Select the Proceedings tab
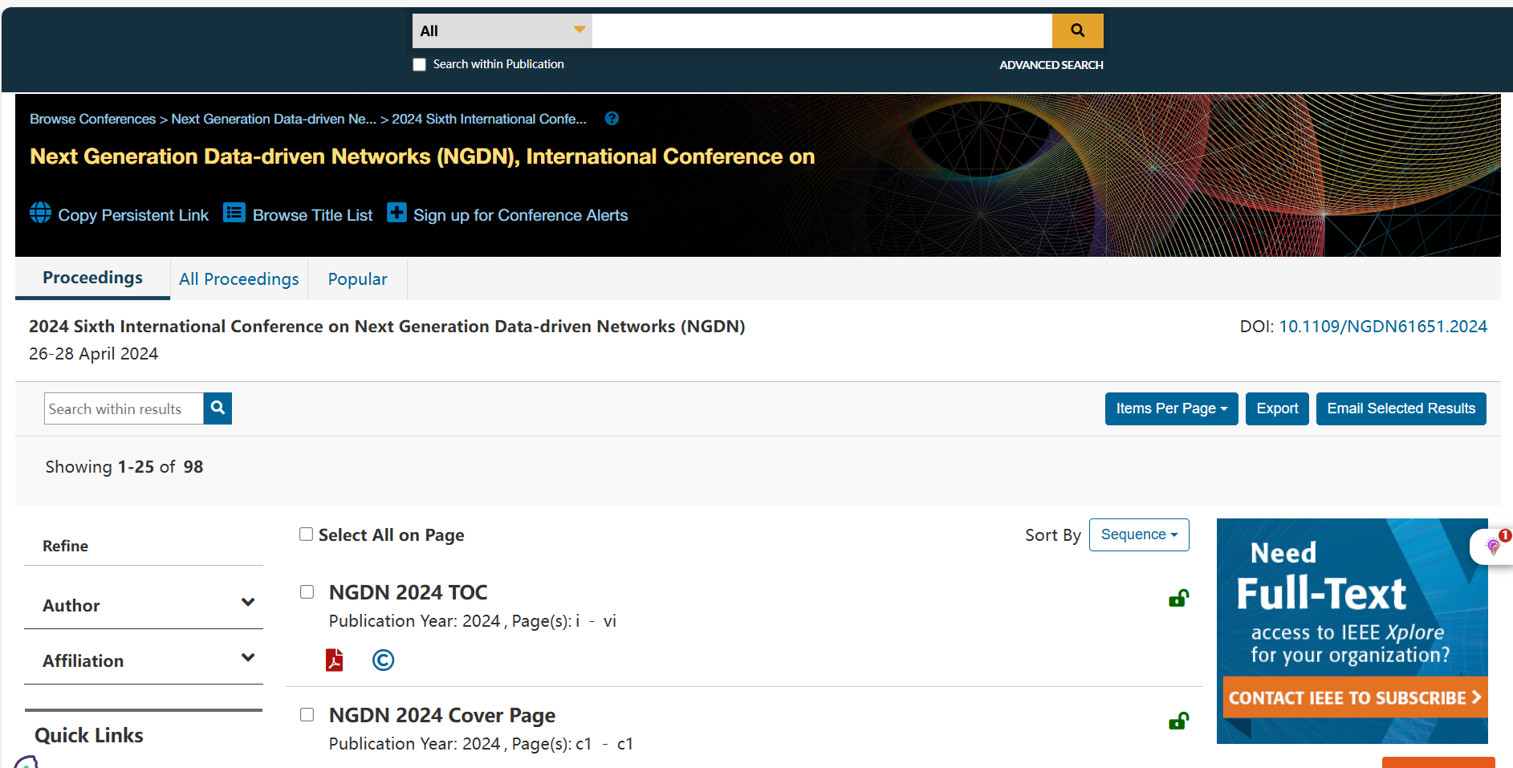The width and height of the screenshot is (1513, 768). [92, 278]
